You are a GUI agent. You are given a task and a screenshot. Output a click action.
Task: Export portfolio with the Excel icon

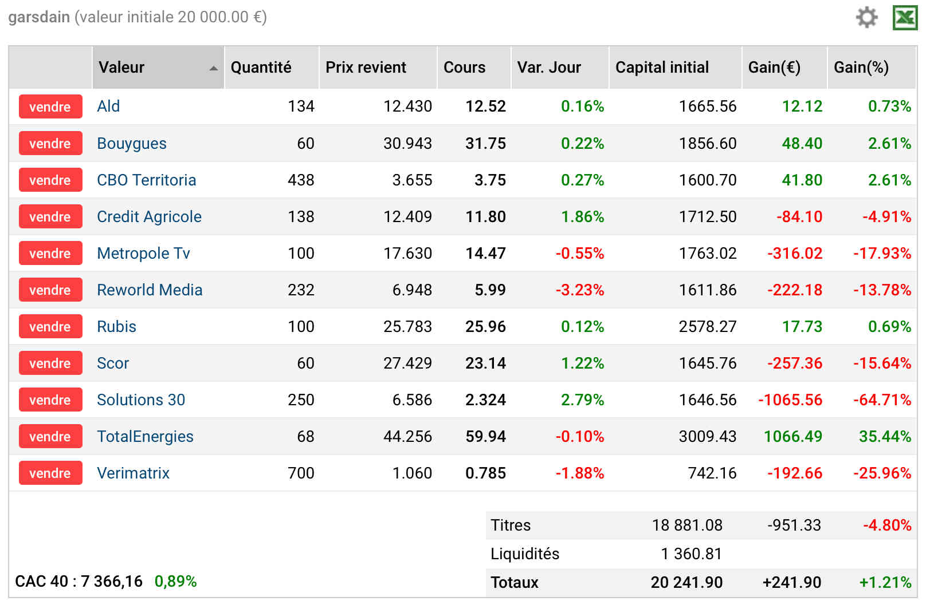(905, 17)
